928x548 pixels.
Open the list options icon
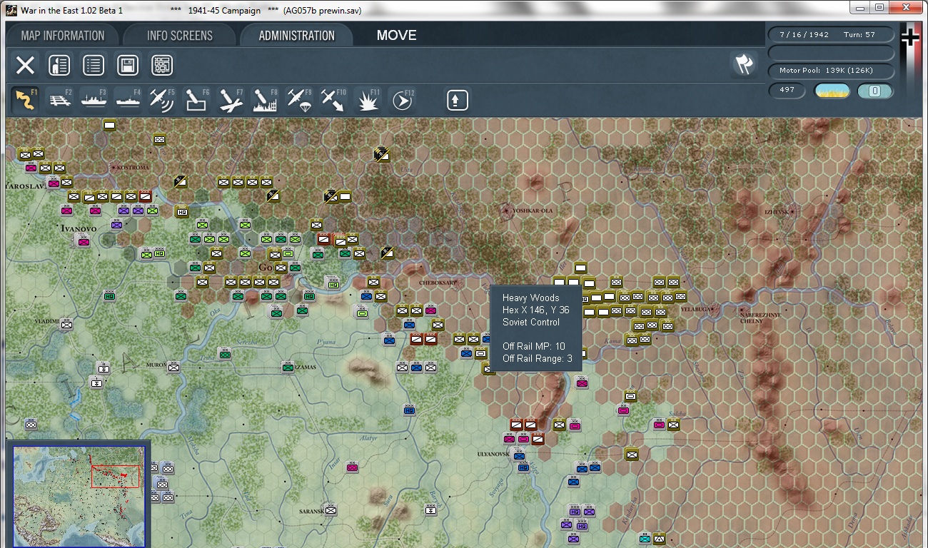pyautogui.click(x=94, y=66)
